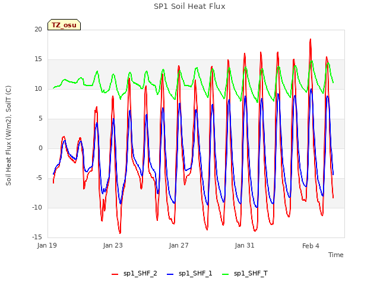The height and width of the screenshot is (285, 380).
Task: Click the Feb 4 x-axis tick label
Action: (x=311, y=246)
